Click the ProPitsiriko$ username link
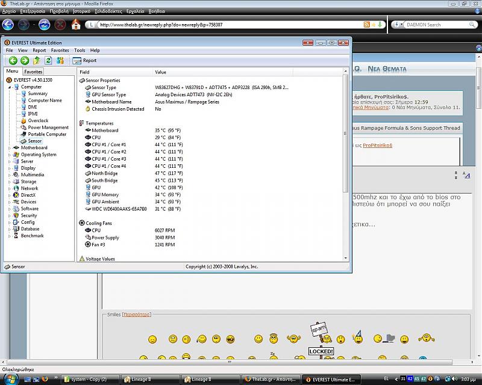The width and height of the screenshot is (482, 385). tap(378, 146)
